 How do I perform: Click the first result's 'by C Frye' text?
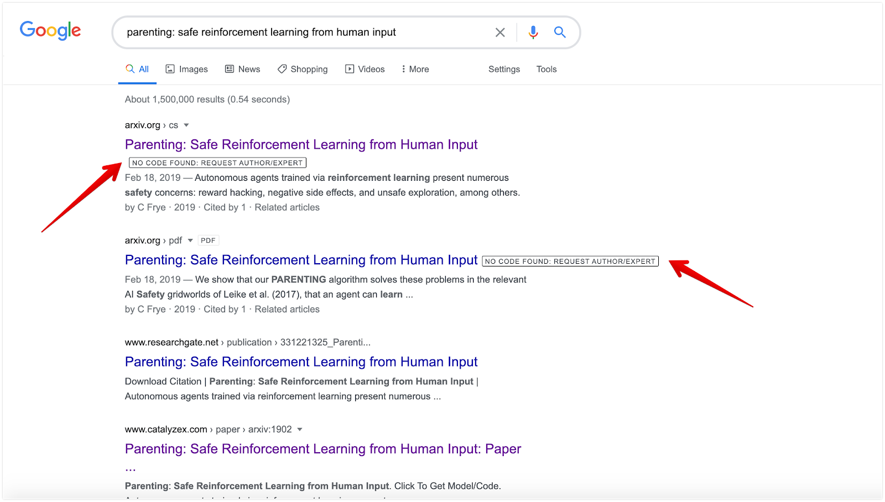pos(145,207)
